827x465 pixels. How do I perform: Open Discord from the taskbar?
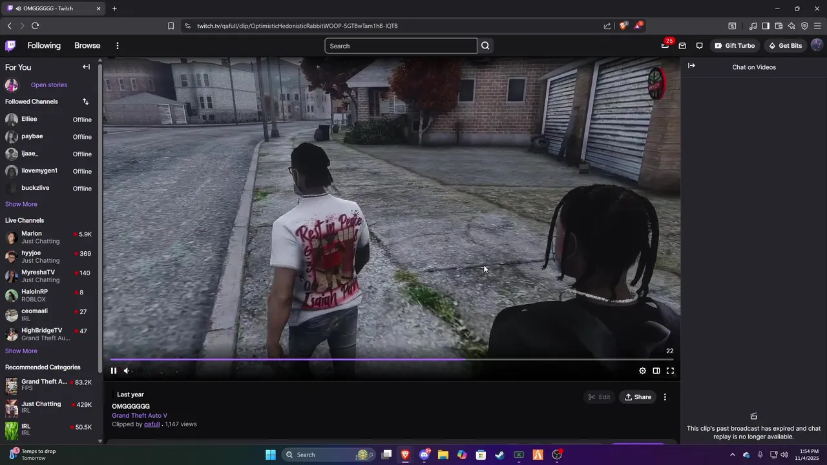[x=424, y=455]
